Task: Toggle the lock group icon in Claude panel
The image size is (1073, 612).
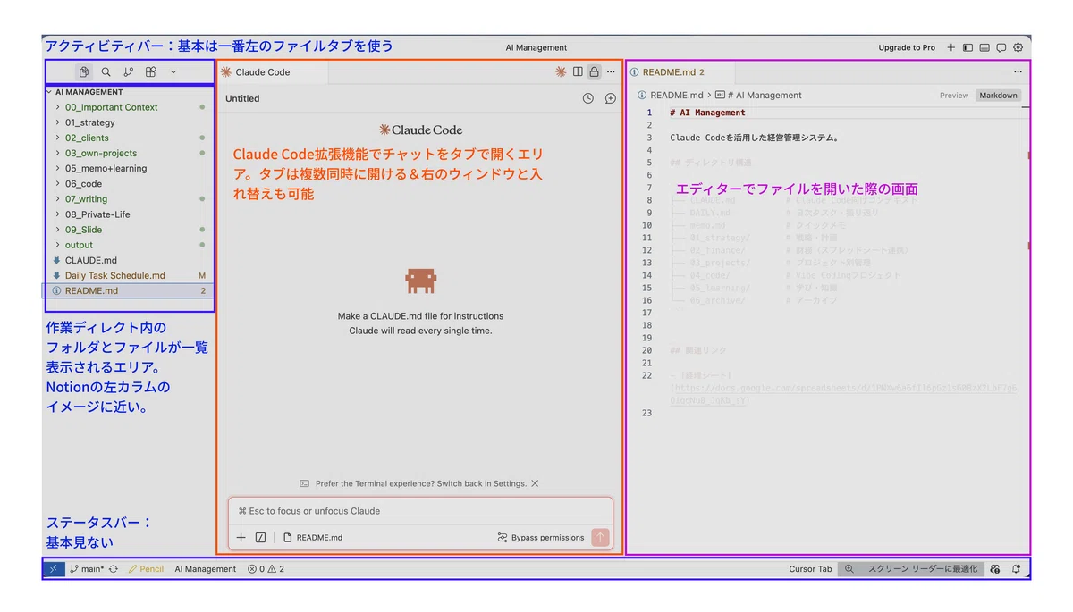Action: (594, 72)
